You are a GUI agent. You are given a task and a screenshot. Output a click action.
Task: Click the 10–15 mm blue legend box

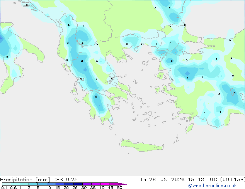click(51, 184)
